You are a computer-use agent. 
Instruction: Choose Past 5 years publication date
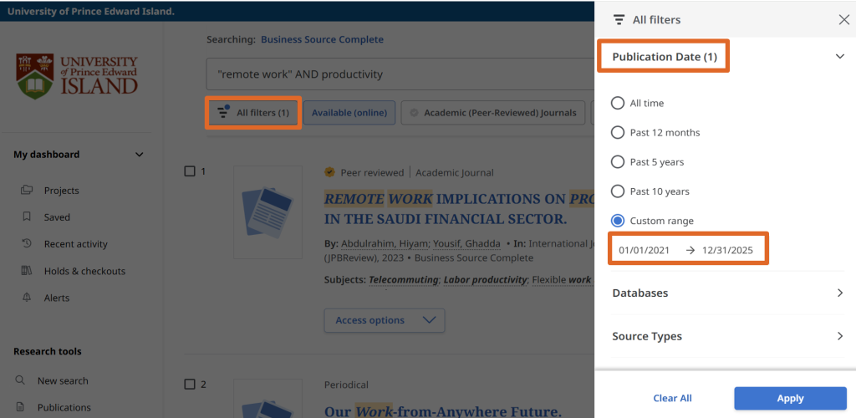[x=618, y=162]
